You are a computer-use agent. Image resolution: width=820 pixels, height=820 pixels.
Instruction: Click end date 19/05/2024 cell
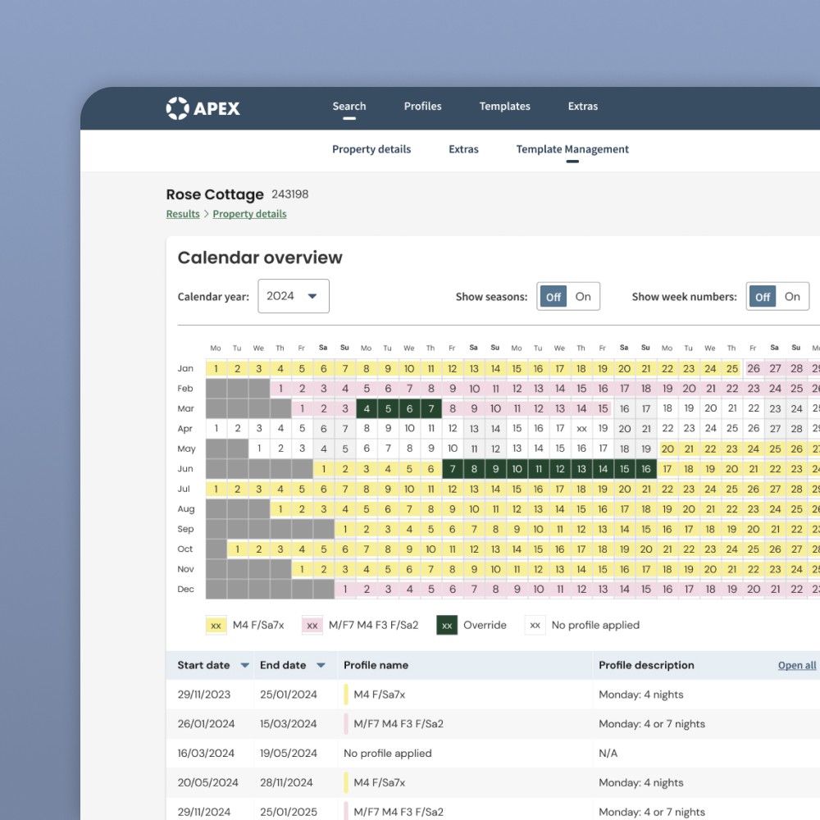[289, 753]
